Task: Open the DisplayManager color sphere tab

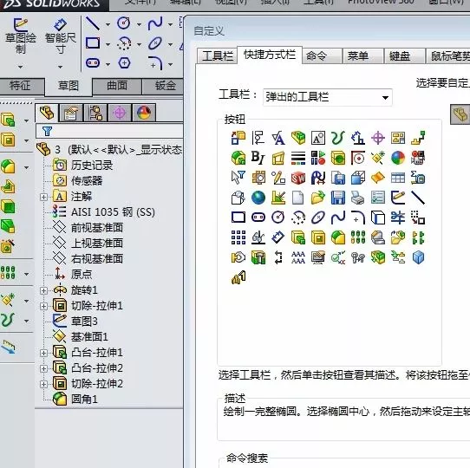Action: 144,113
